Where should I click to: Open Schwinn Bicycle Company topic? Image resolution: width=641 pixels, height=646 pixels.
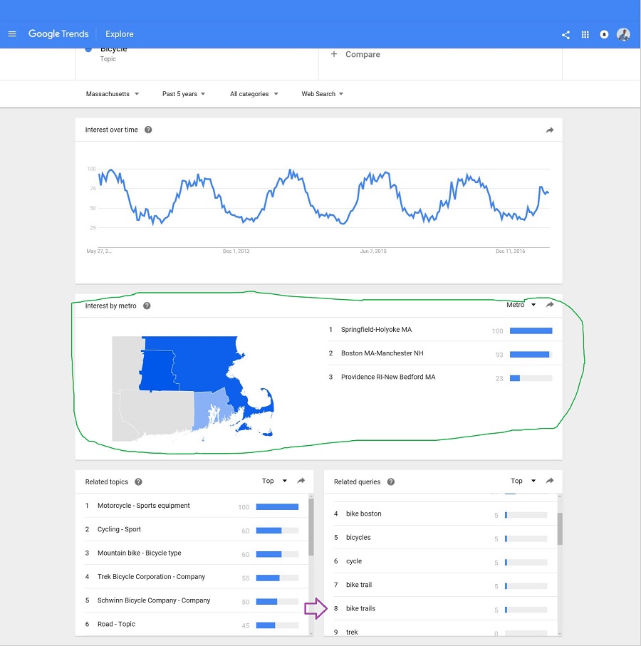192,600
